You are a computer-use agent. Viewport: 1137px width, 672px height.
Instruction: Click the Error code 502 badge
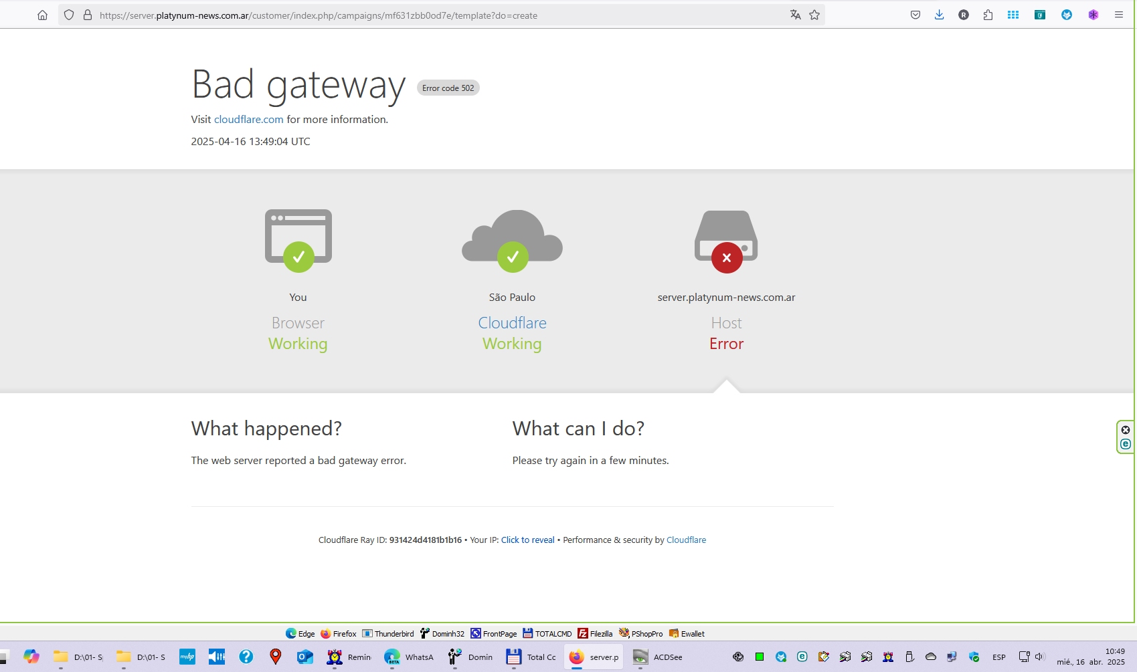(448, 88)
